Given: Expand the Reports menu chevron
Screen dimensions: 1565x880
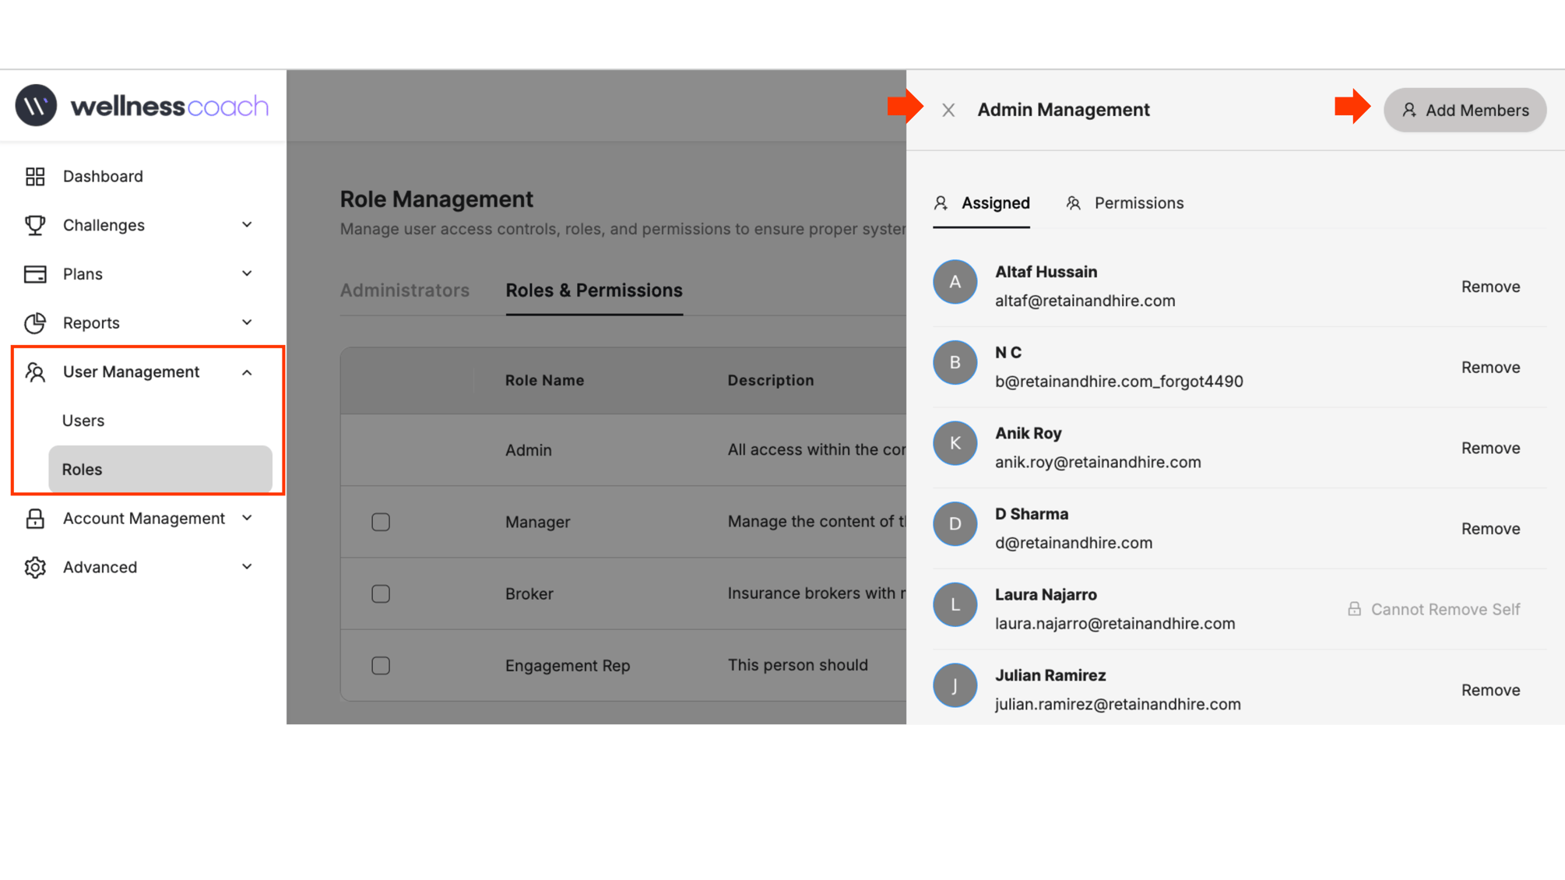Looking at the screenshot, I should [x=247, y=322].
